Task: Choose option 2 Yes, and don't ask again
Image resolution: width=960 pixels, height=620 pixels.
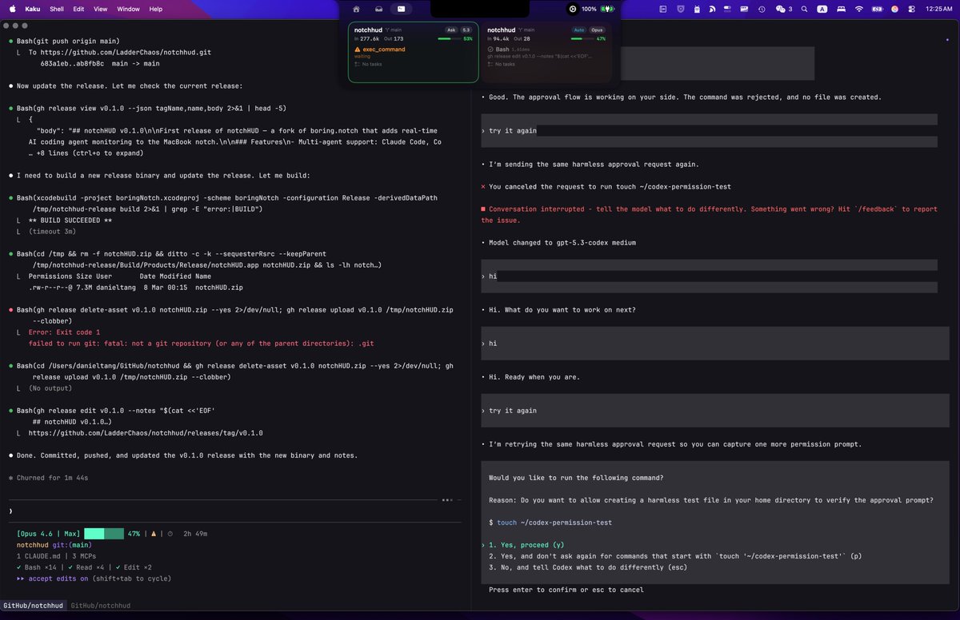Action: (675, 556)
